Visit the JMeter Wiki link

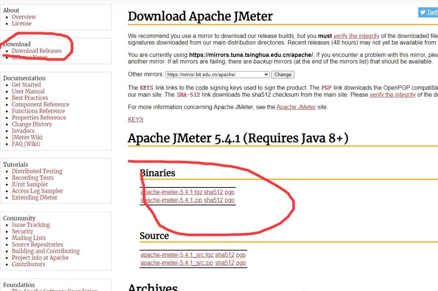(27, 138)
